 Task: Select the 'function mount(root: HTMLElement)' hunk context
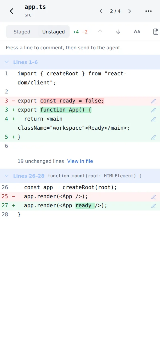pos(95,176)
